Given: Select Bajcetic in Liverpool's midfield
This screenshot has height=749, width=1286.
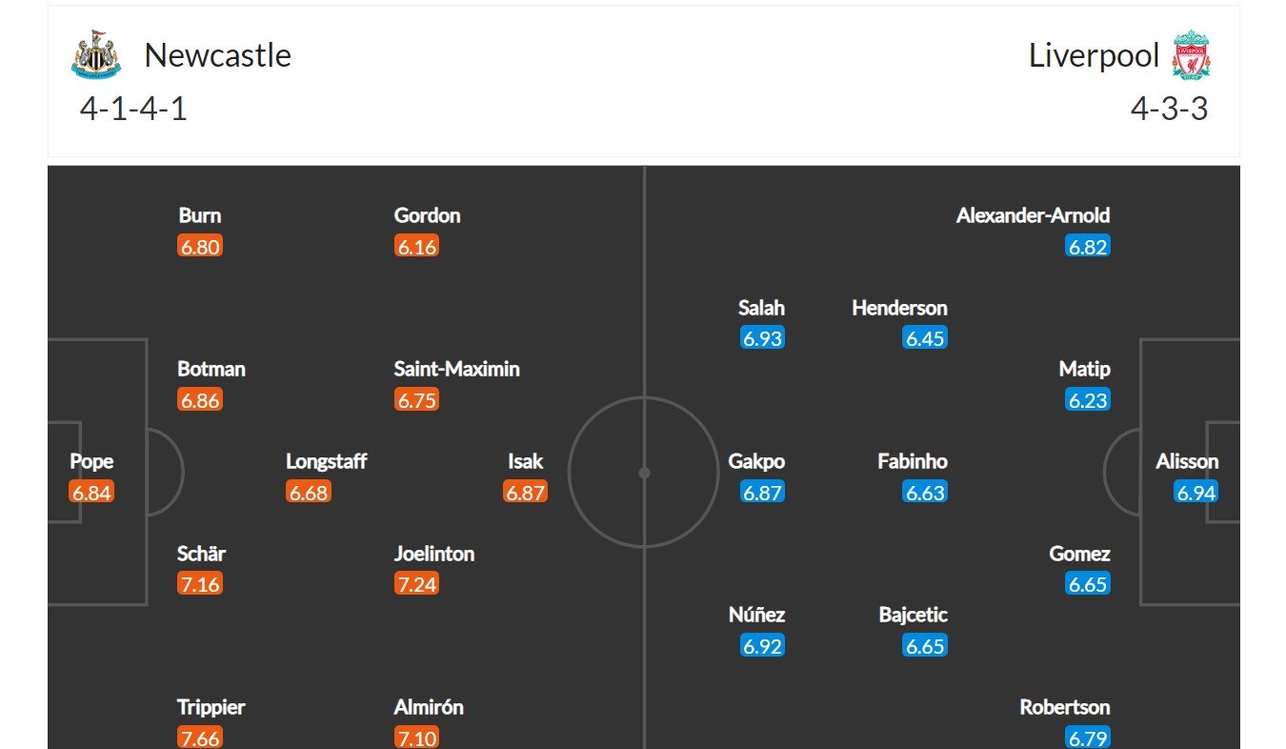Looking at the screenshot, I should pos(913,616).
